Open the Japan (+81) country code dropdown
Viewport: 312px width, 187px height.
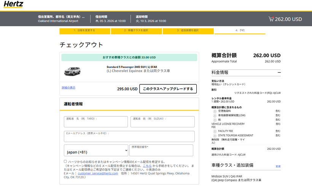tap(96, 151)
